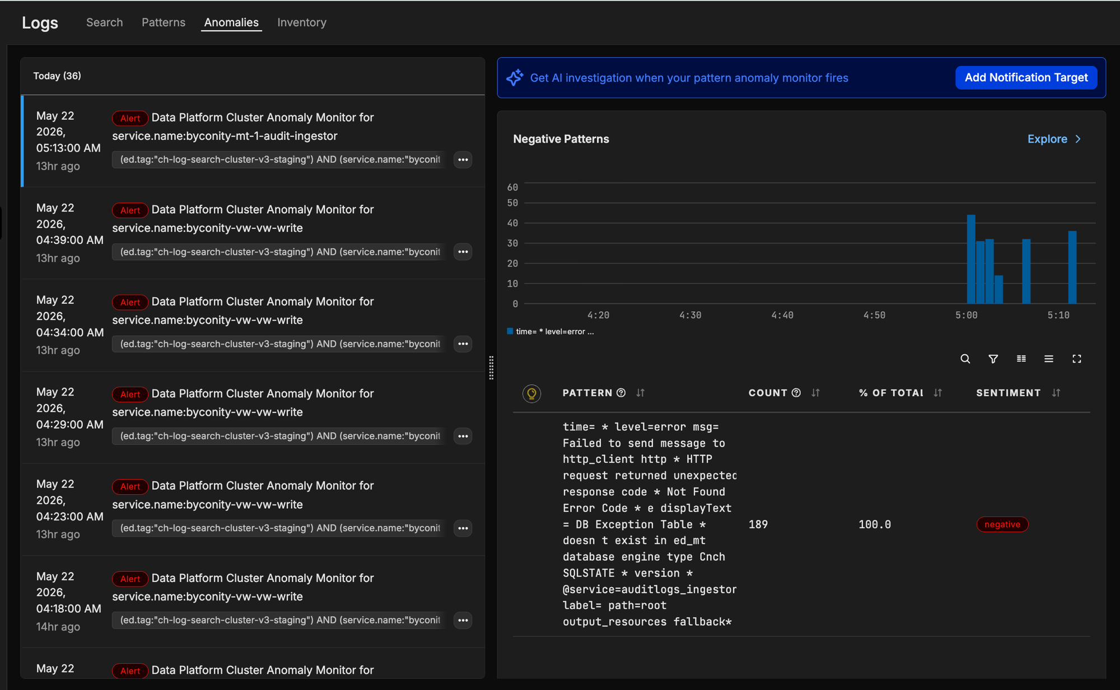This screenshot has width=1120, height=690.
Task: Select the 04:39:00 AM vw-write alert title
Action: point(243,219)
